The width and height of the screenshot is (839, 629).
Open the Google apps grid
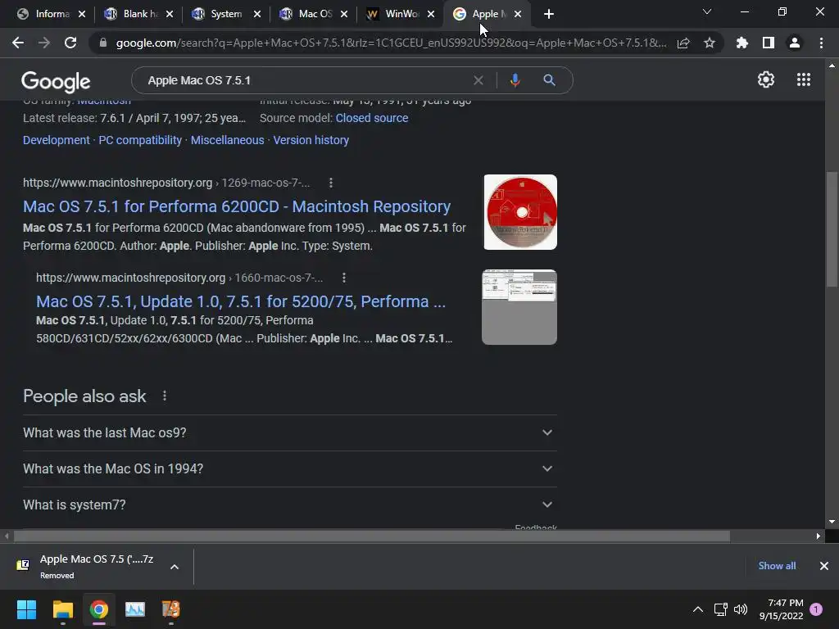tap(804, 79)
